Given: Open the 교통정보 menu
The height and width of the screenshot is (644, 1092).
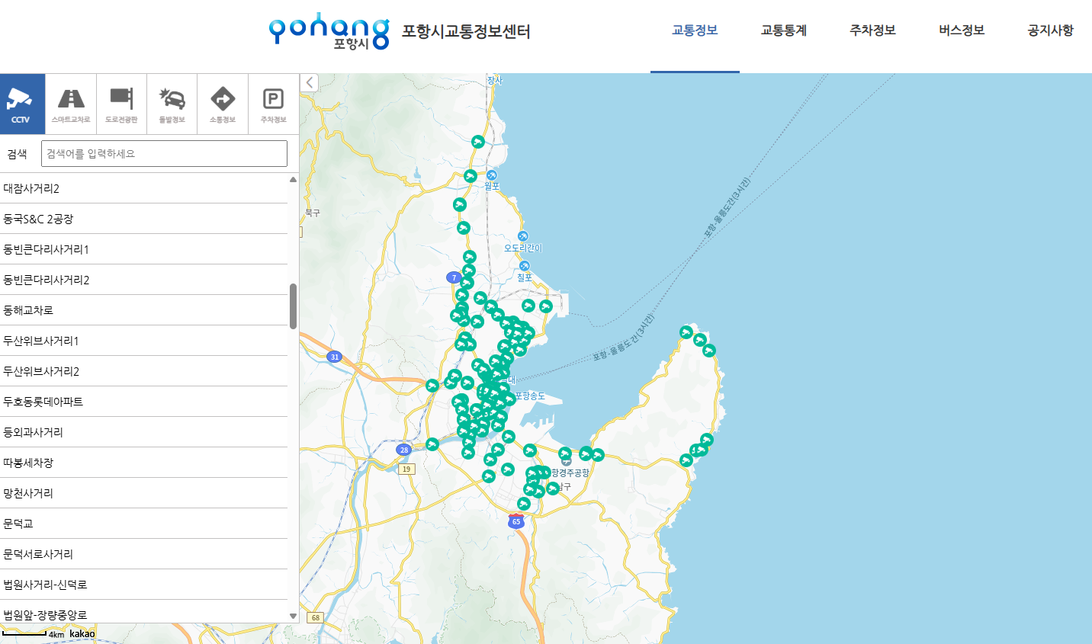Looking at the screenshot, I should pos(695,30).
